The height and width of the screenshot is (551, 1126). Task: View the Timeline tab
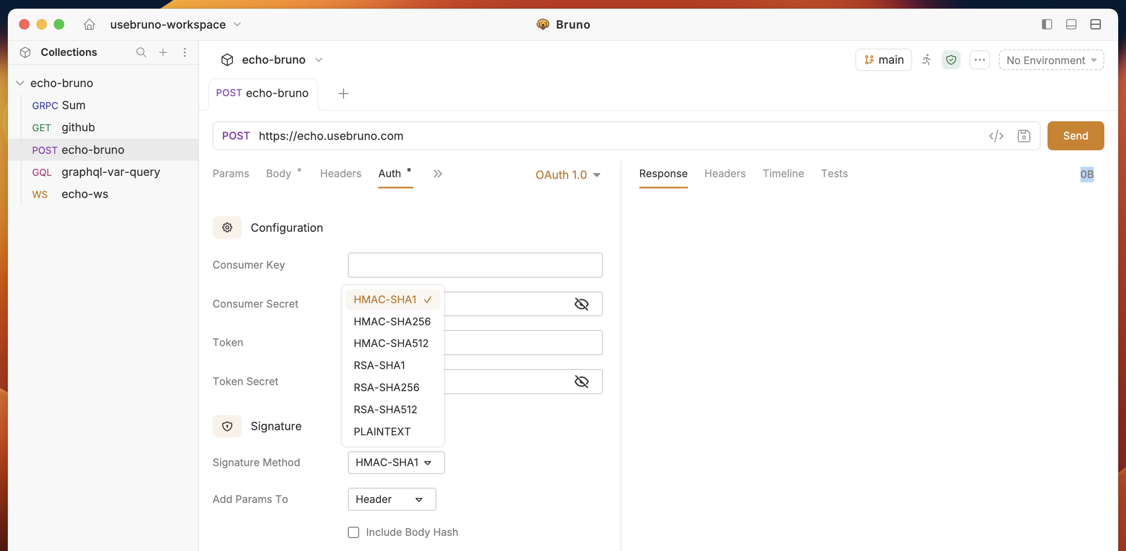pos(783,174)
